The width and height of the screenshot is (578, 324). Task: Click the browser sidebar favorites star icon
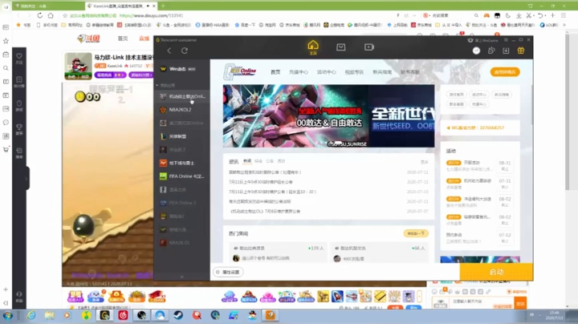tap(6, 41)
